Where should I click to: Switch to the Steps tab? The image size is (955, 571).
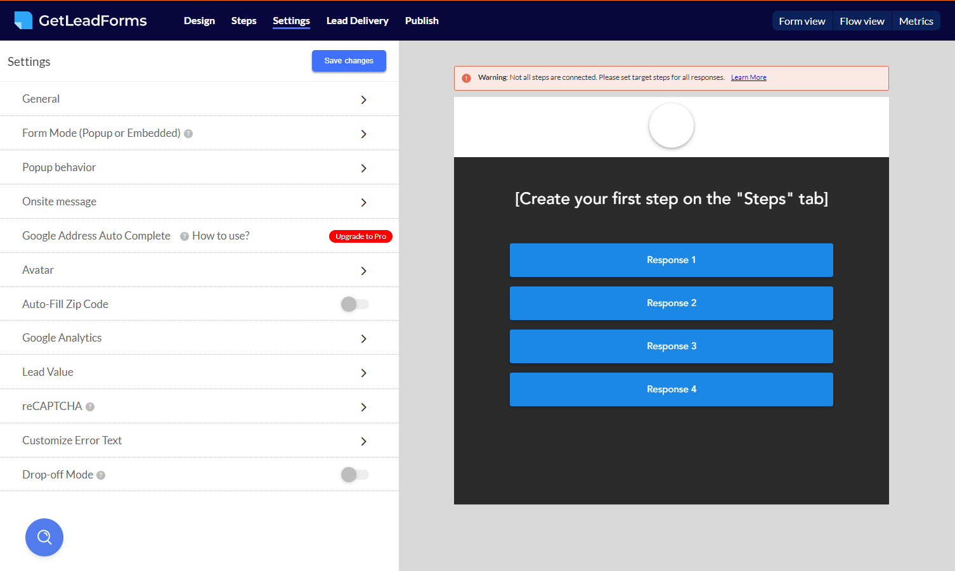(x=244, y=20)
